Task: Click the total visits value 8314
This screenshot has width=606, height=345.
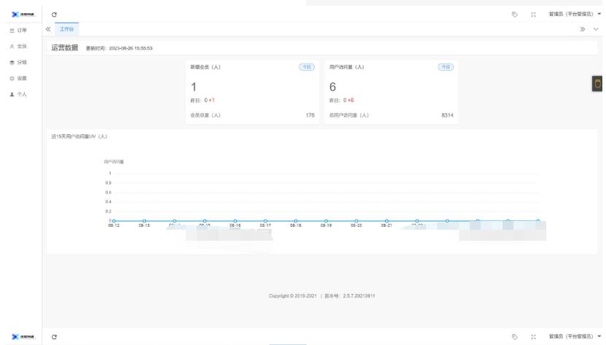Action: pyautogui.click(x=447, y=115)
